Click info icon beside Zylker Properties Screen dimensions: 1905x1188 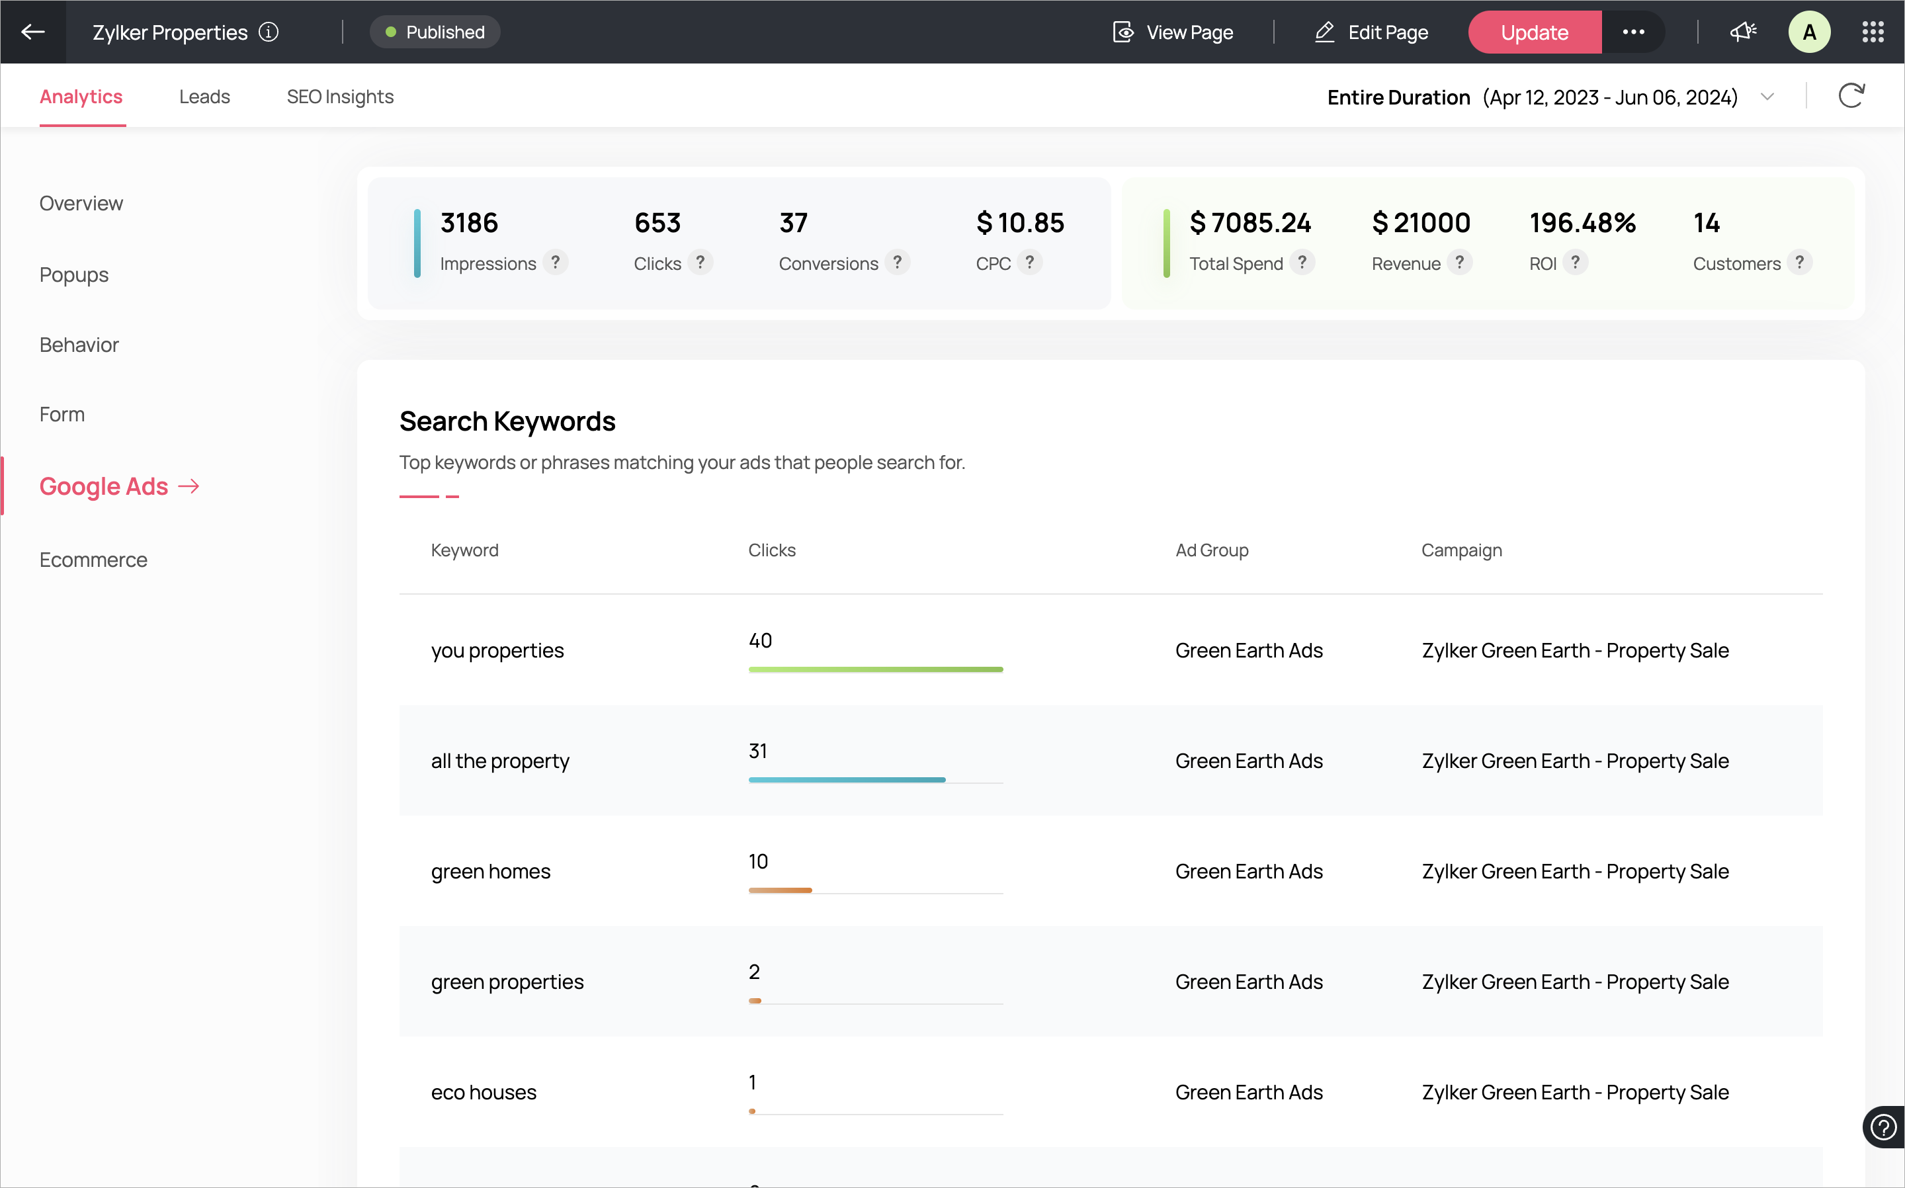269,32
